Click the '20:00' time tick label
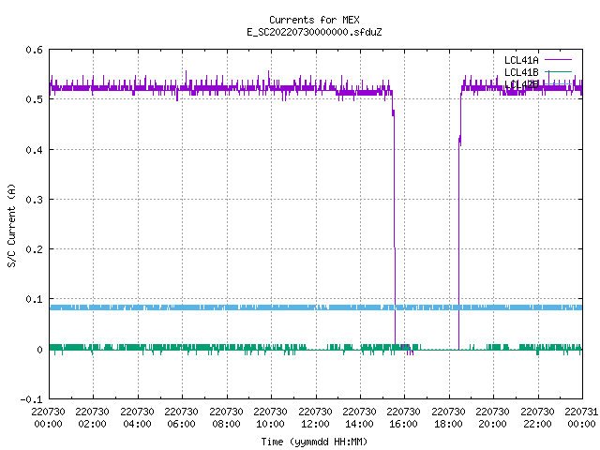Image resolution: width=600 pixels, height=450 pixels. point(492,424)
